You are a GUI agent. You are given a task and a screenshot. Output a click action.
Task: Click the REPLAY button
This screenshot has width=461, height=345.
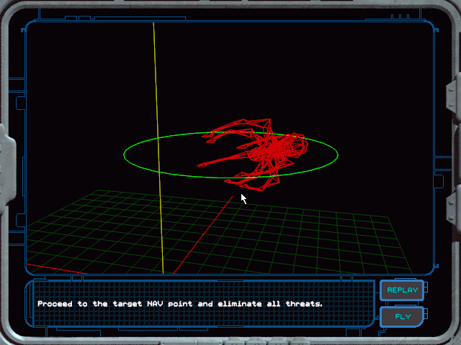coord(402,290)
